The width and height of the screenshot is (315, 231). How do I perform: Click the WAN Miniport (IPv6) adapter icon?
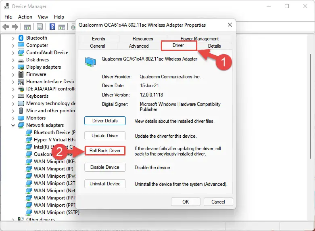[29, 176]
